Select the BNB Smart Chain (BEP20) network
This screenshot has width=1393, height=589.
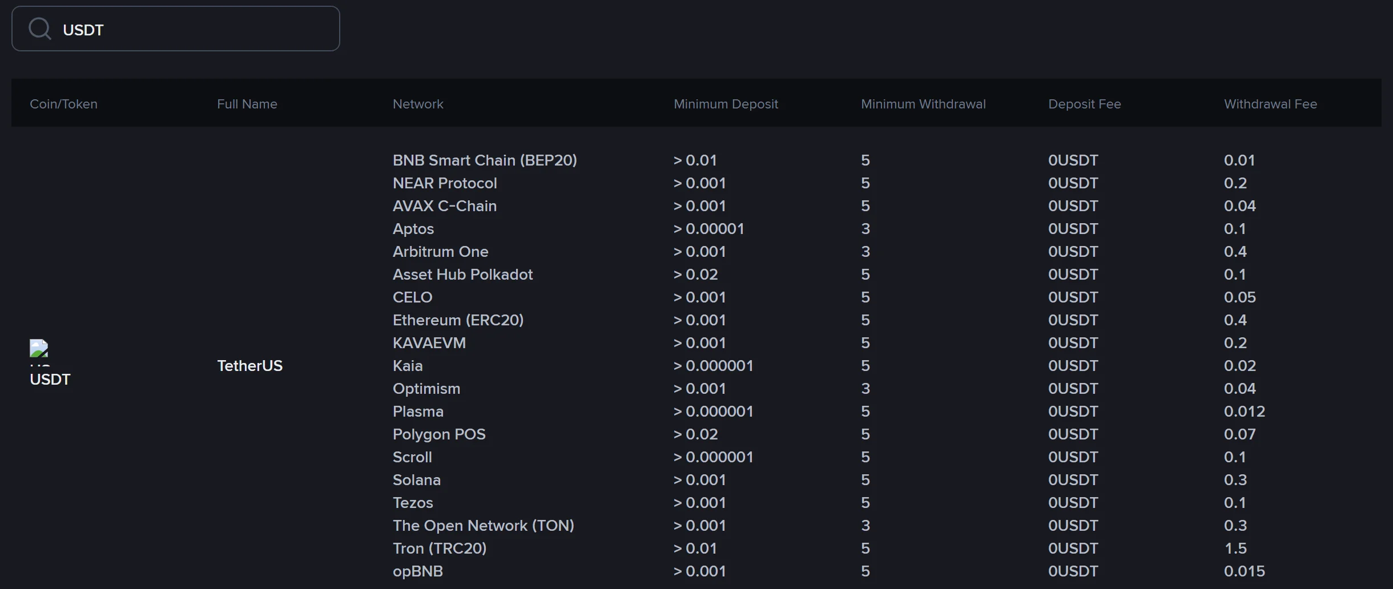pos(485,160)
